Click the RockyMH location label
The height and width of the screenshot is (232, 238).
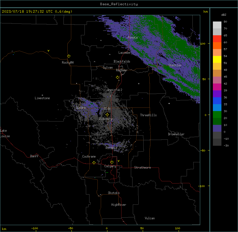point(68,63)
